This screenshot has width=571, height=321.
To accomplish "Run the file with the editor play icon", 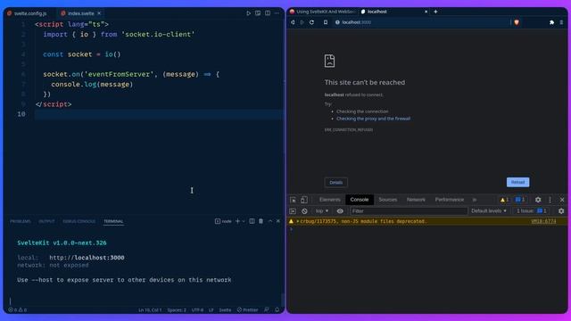I will click(x=248, y=13).
